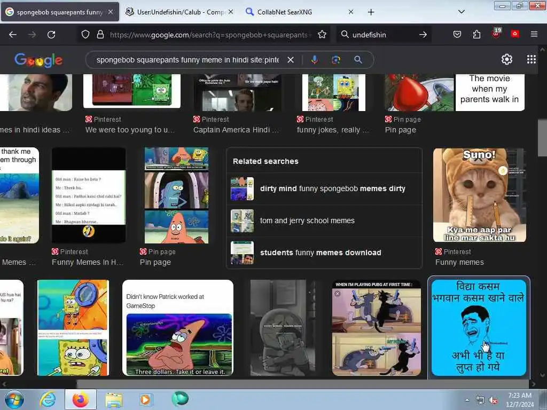The image size is (547, 410).
Task: Open the Hindi blue laughing meme image
Action: coord(479,328)
